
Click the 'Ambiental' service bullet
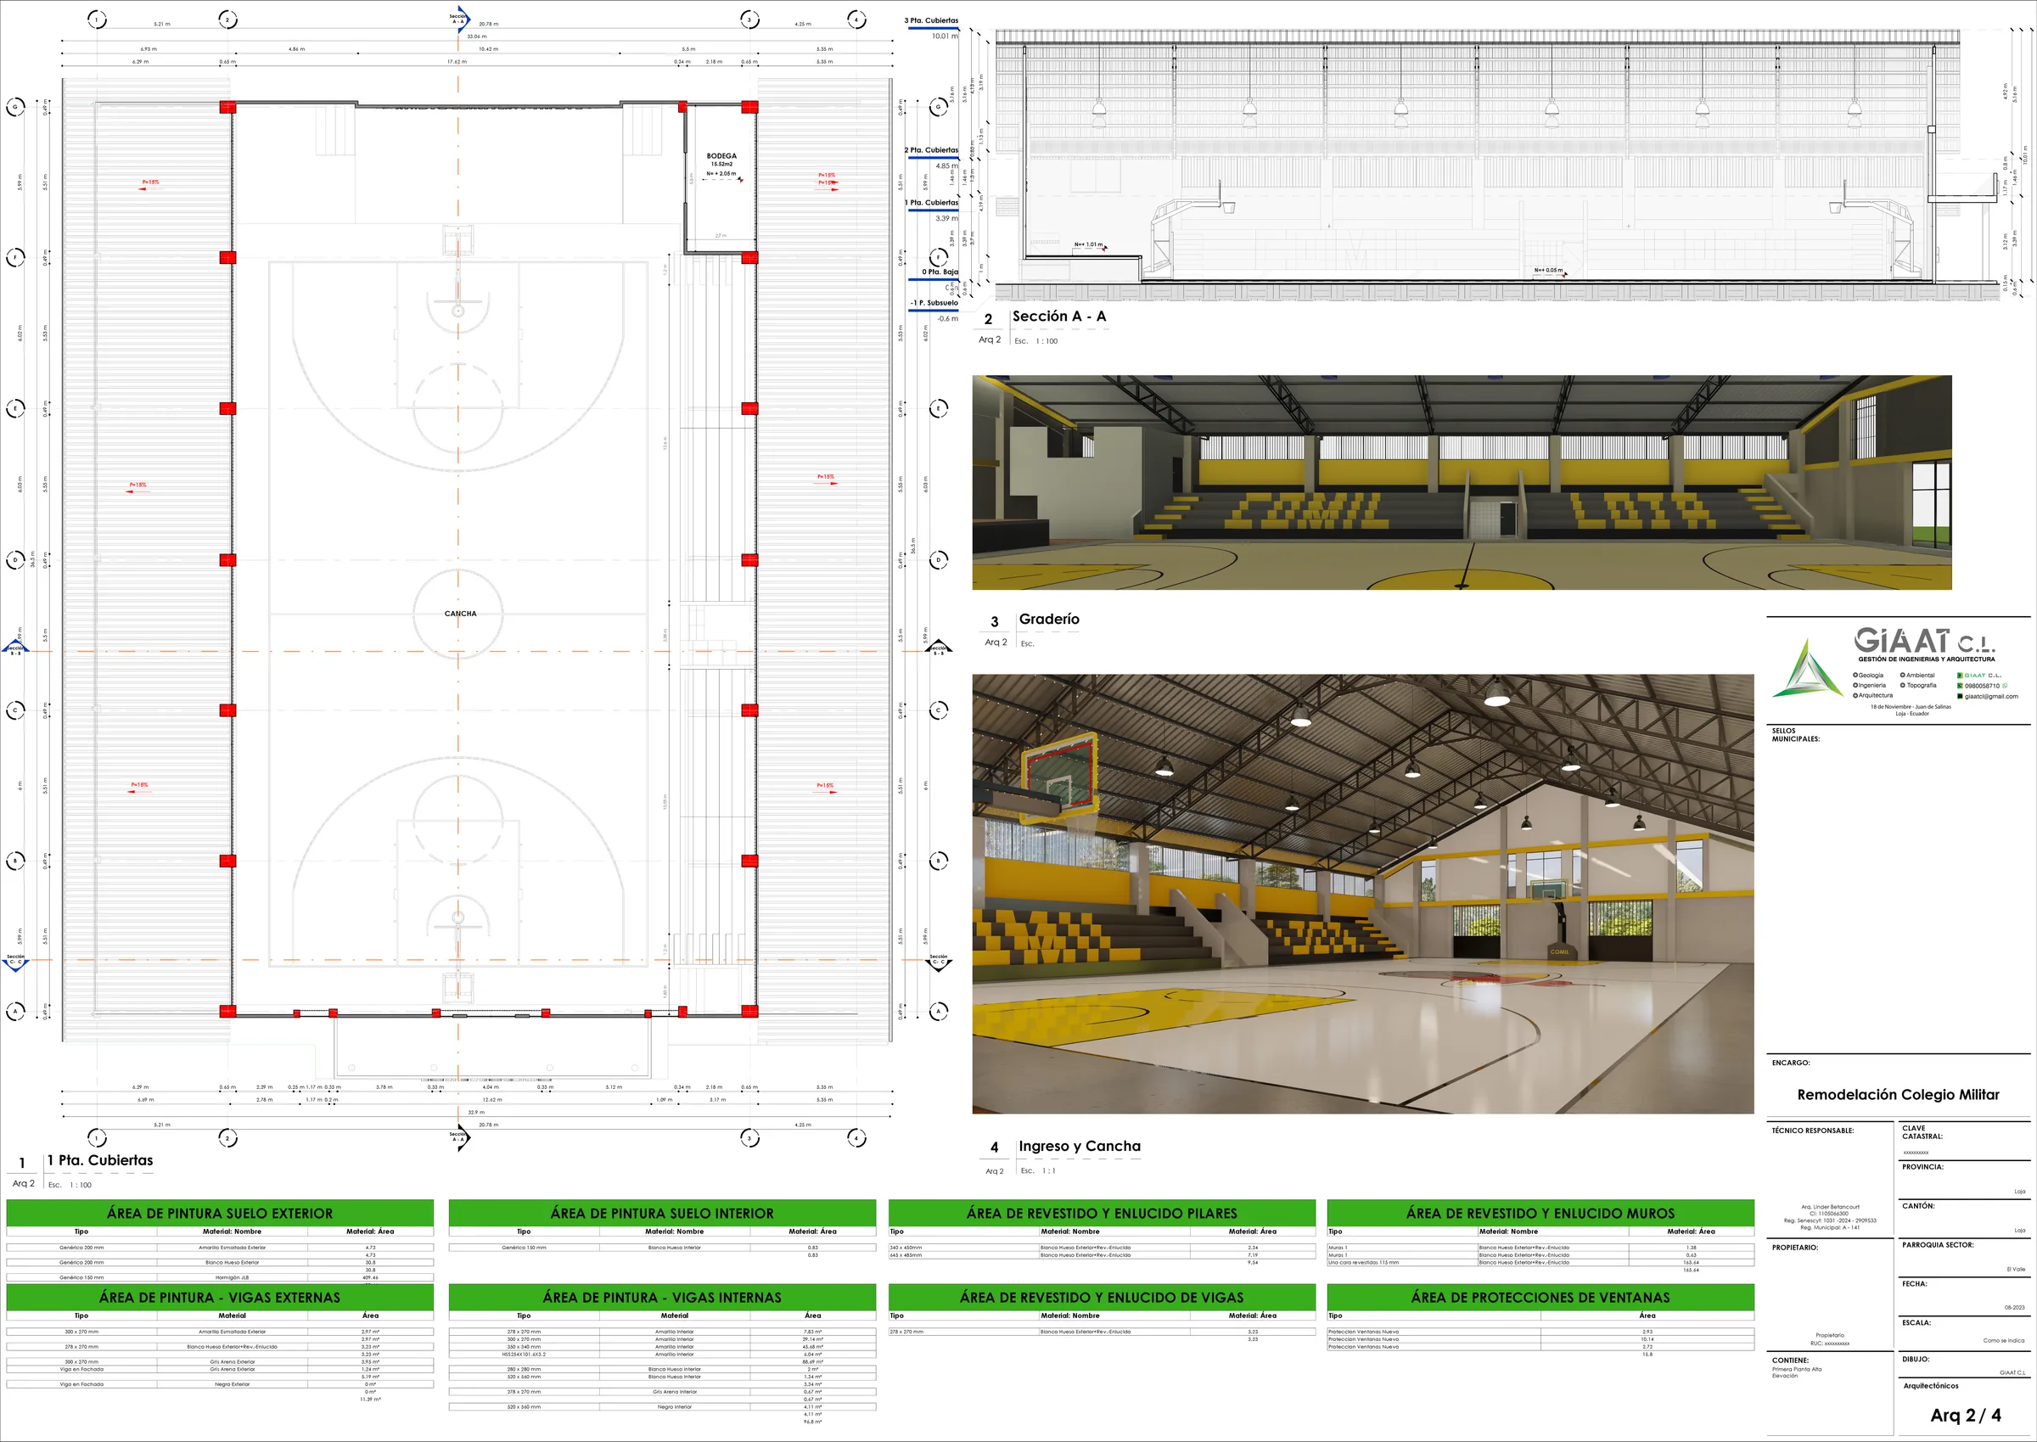pyautogui.click(x=1918, y=676)
